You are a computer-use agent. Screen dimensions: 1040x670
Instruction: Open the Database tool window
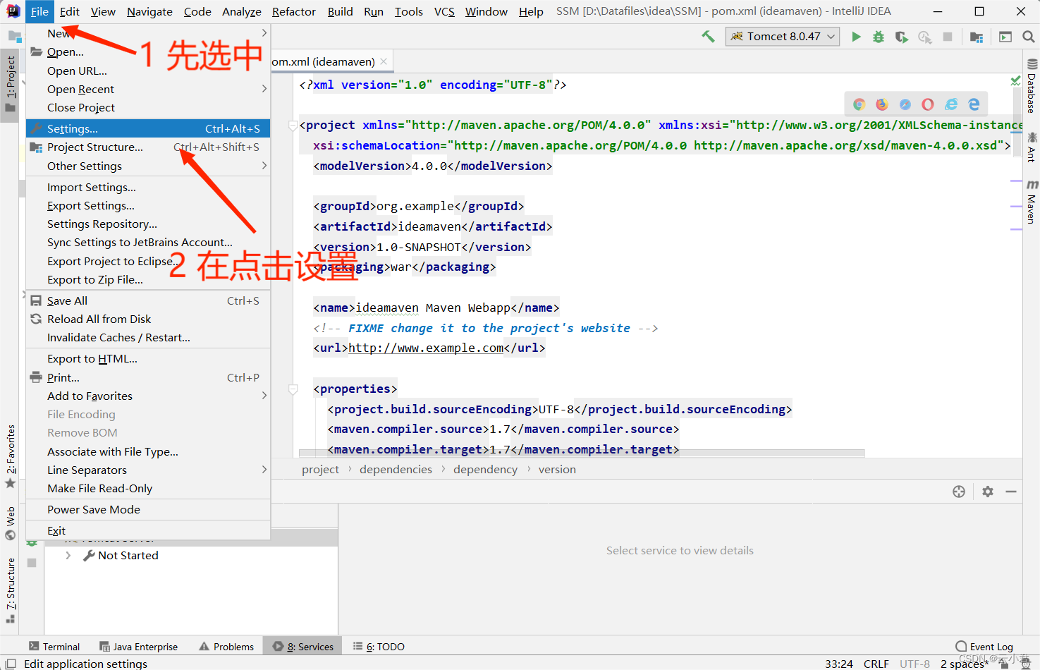[1032, 86]
